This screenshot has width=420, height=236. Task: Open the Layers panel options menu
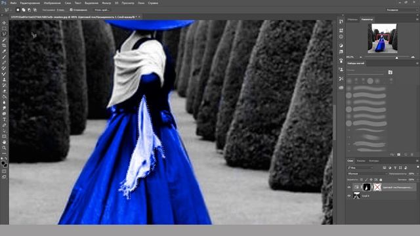tap(417, 161)
